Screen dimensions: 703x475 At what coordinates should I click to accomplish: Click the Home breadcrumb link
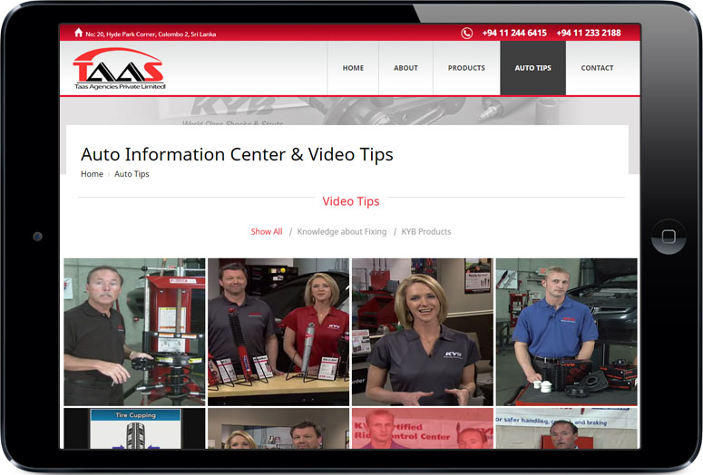tap(92, 174)
